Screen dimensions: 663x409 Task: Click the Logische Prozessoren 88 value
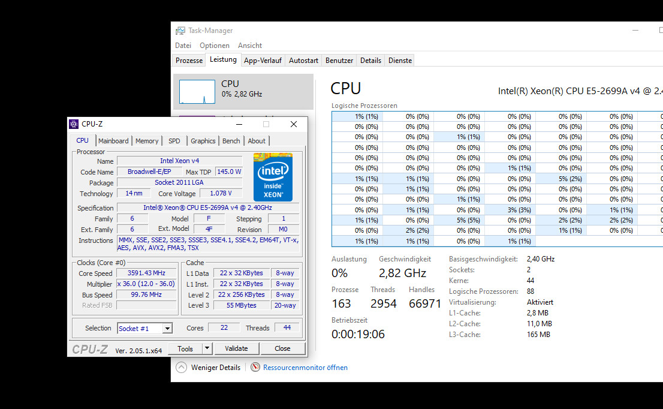point(531,291)
